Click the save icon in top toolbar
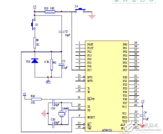The height and width of the screenshot is (134, 163). click(117, 1)
